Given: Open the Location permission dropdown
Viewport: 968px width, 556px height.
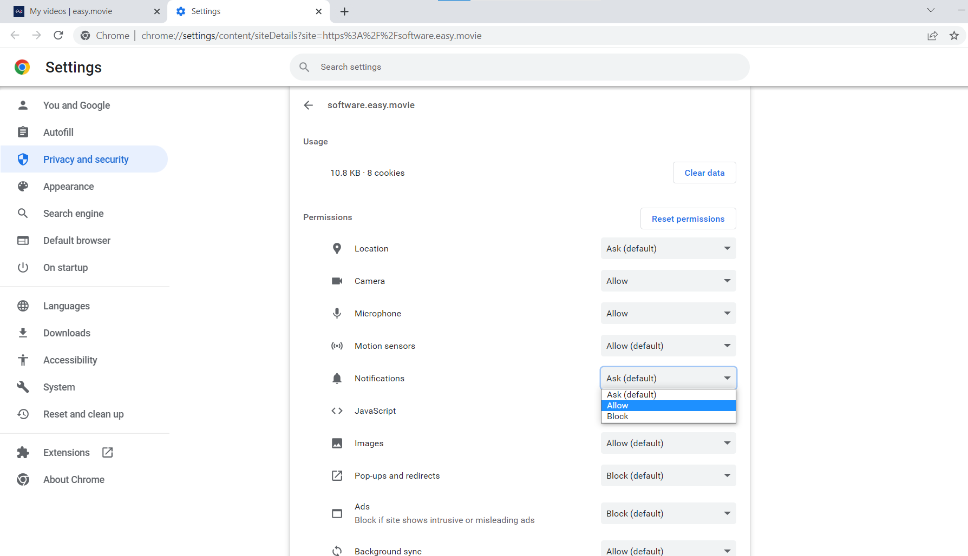Looking at the screenshot, I should tap(668, 248).
